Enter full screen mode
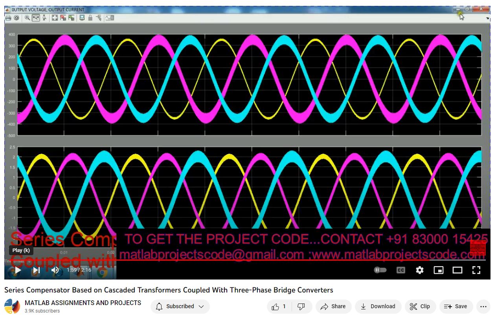496x320 pixels. tap(476, 270)
